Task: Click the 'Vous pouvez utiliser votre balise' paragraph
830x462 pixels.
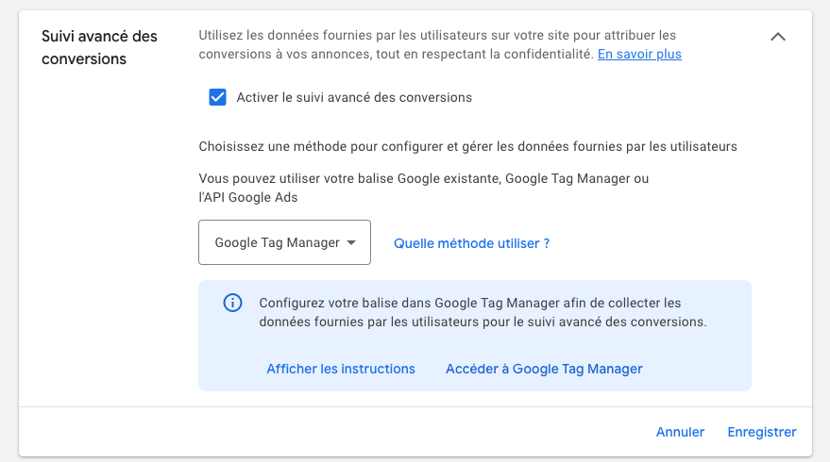Action: coord(424,188)
